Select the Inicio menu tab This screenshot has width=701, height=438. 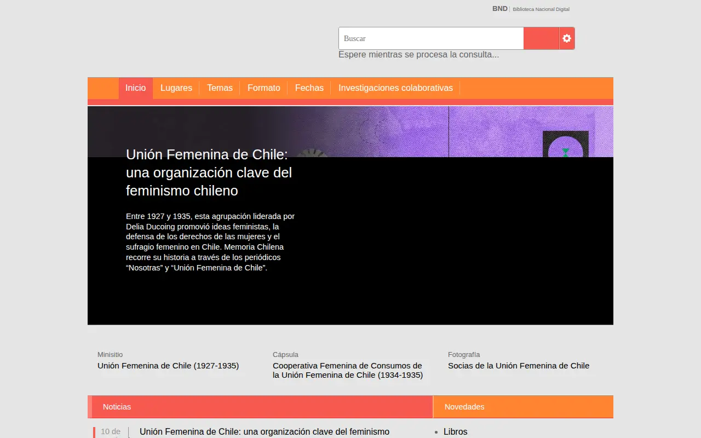(x=136, y=88)
